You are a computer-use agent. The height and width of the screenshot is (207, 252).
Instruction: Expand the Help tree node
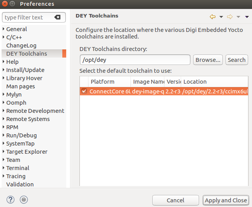(x=4, y=61)
